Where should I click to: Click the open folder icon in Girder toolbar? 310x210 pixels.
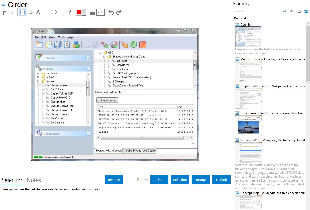click(49, 45)
